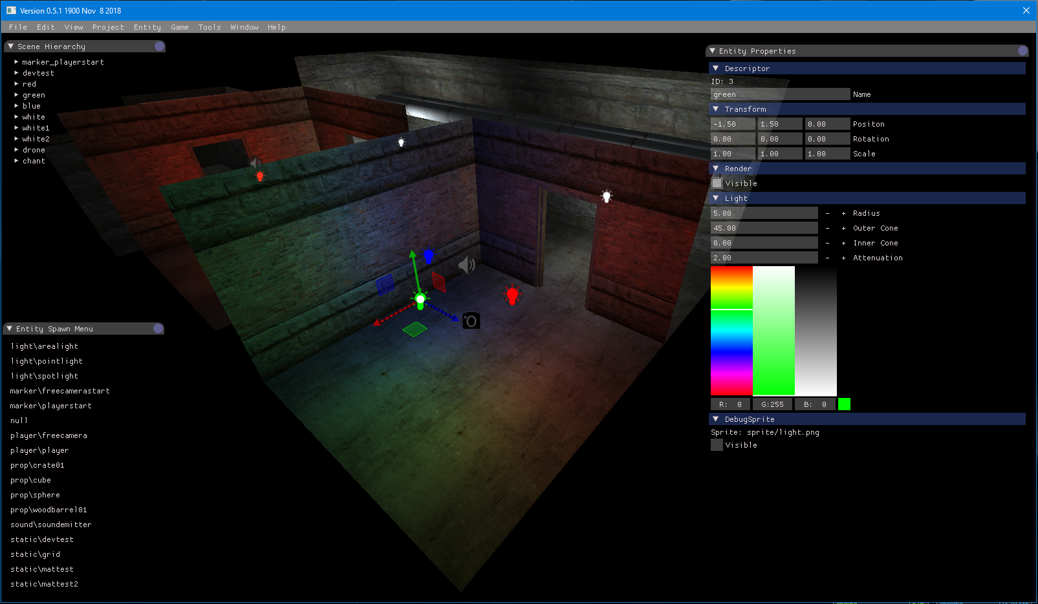The width and height of the screenshot is (1038, 604).
Task: Collapse the DebugSprite section
Action: tap(715, 419)
